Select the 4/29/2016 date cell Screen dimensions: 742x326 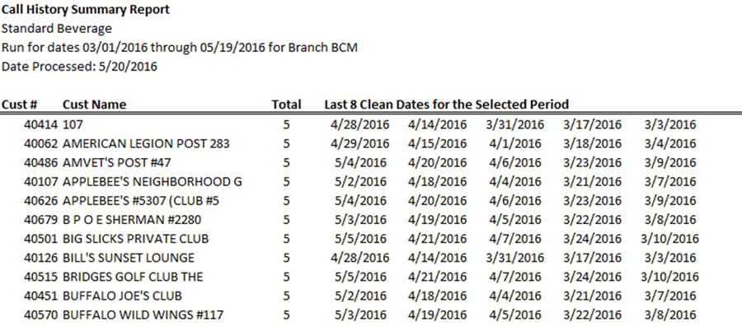click(x=359, y=143)
